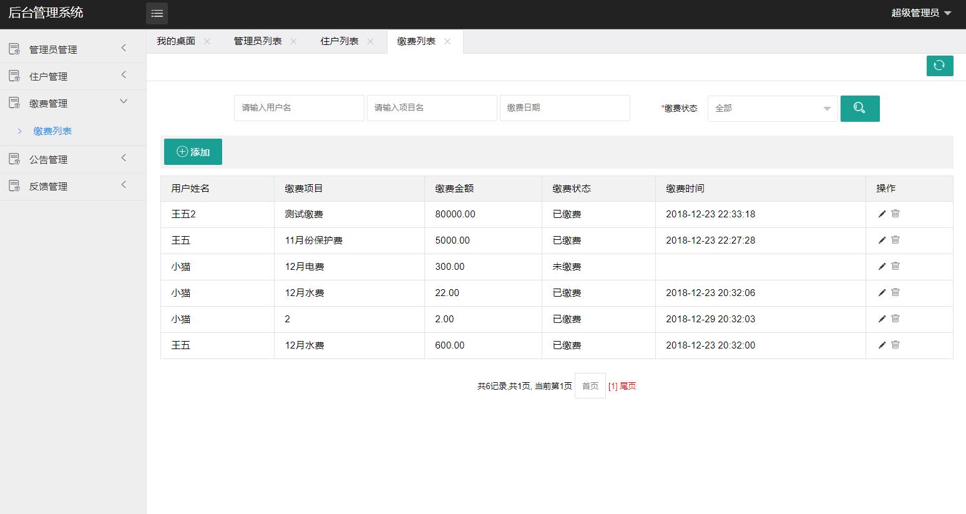Open the 缴费状态 dropdown showing 全部
Image resolution: width=966 pixels, height=514 pixels.
pos(772,108)
